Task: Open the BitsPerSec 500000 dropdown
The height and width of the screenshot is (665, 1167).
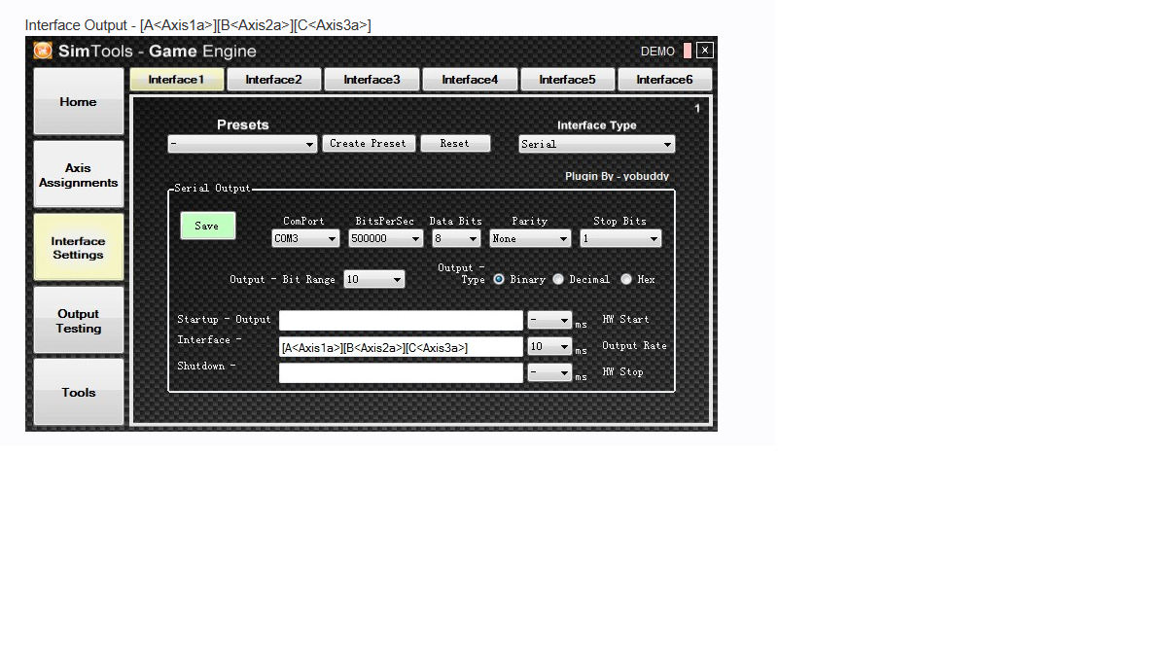Action: click(386, 238)
